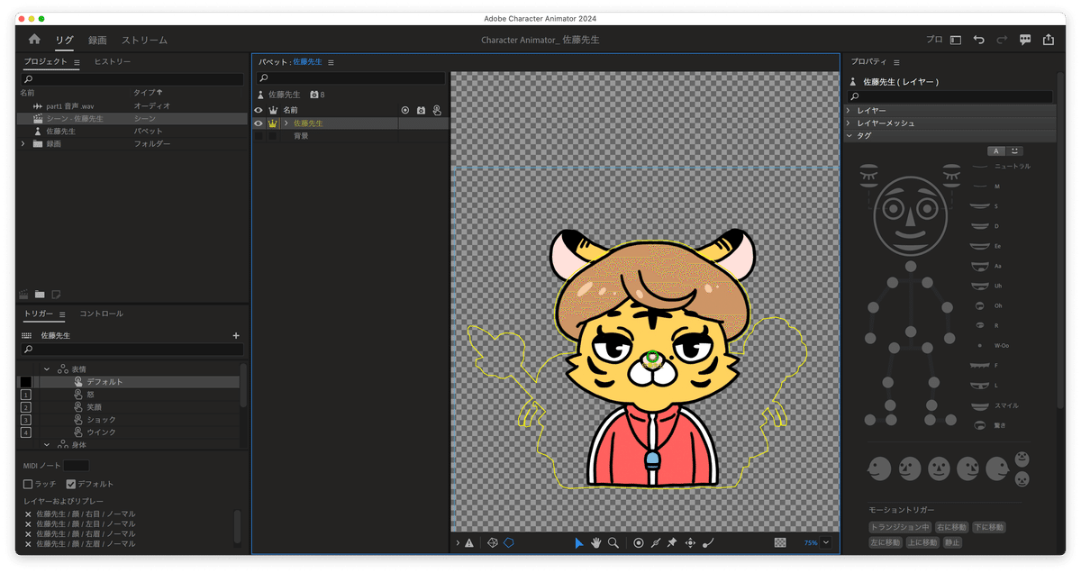1081x573 pixels.
Task: Open the コントロール tab
Action: click(101, 314)
